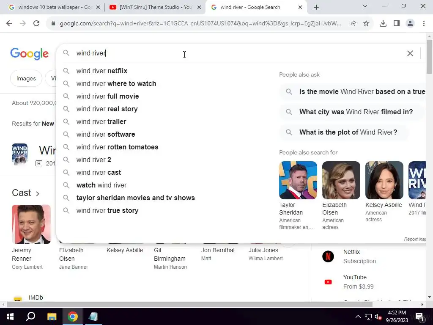Screen dimensions: 433x325
Task: Click the padlock site info icon
Action: point(53,24)
